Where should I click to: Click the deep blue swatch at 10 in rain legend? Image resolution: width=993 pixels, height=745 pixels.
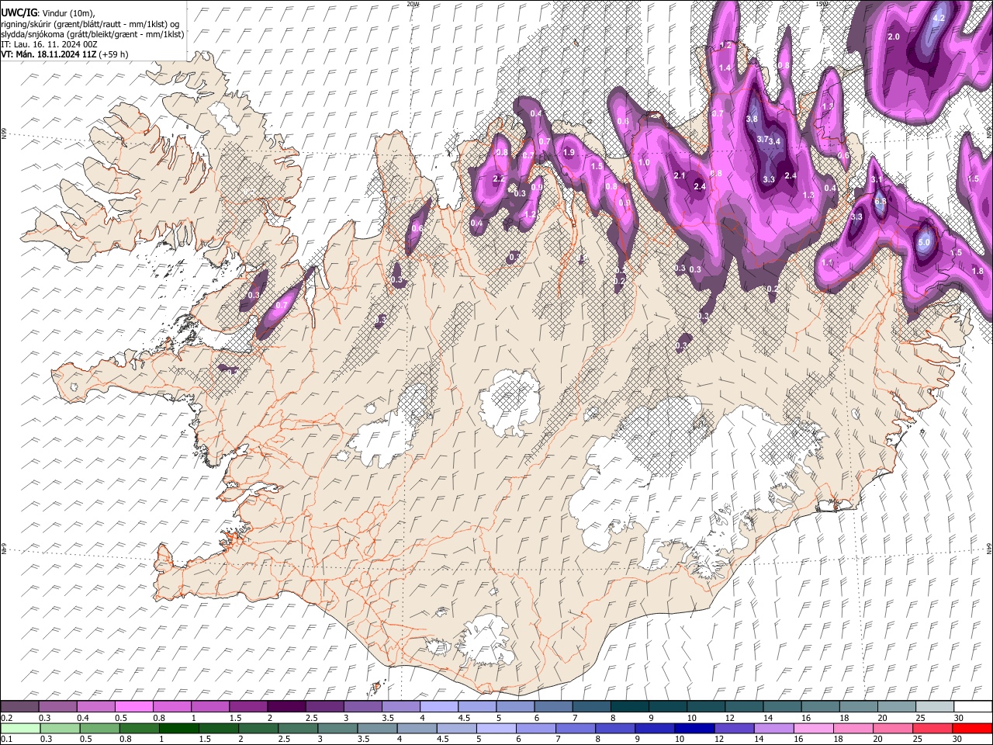(694, 728)
